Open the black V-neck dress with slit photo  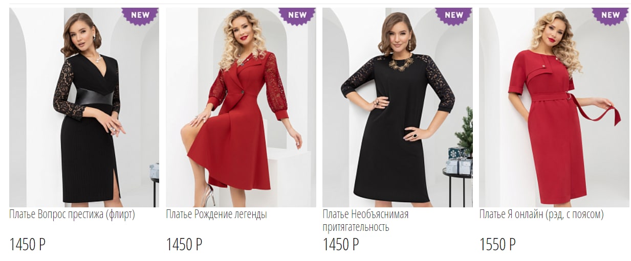[84, 107]
